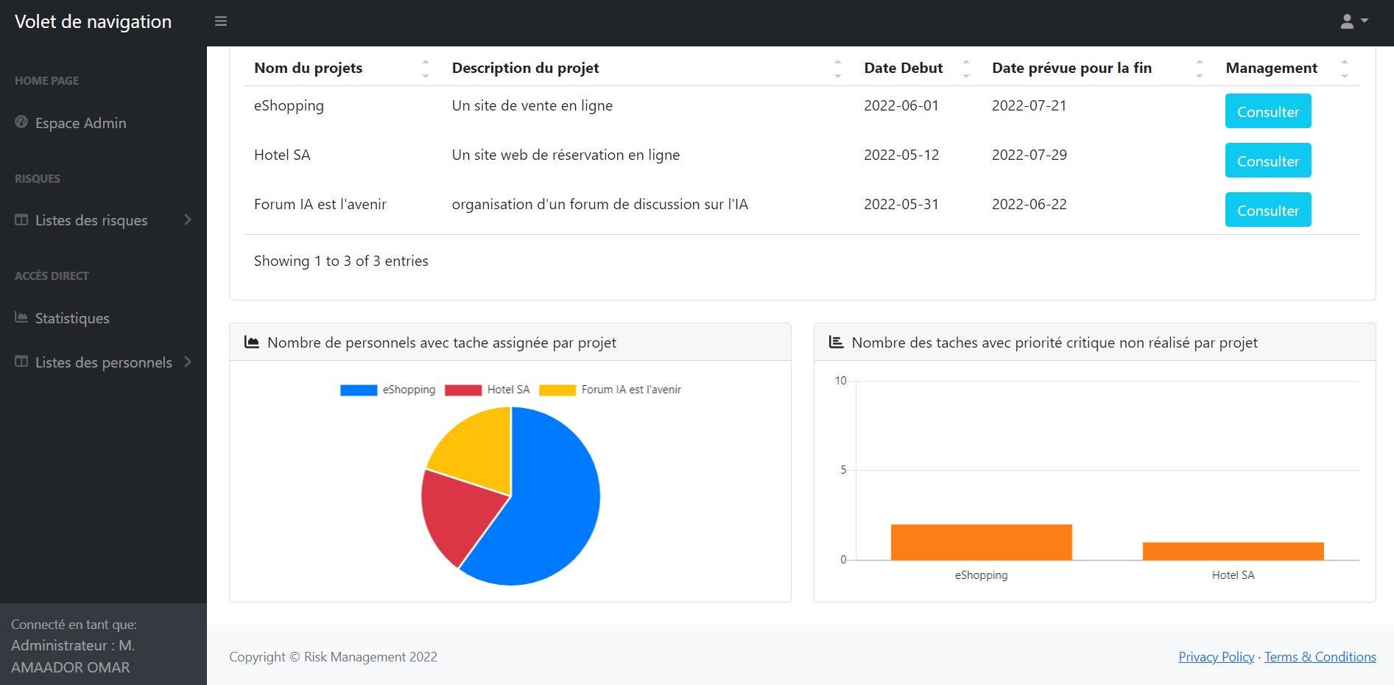Expand the Listes des risques submenu chevron
Image resolution: width=1394 pixels, height=685 pixels.
(188, 219)
